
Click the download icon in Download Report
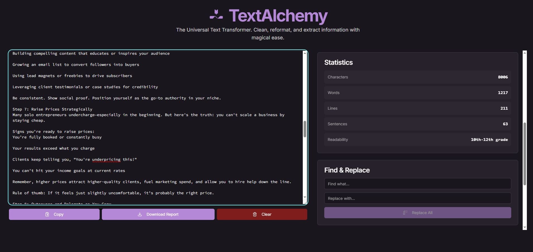[x=140, y=214]
